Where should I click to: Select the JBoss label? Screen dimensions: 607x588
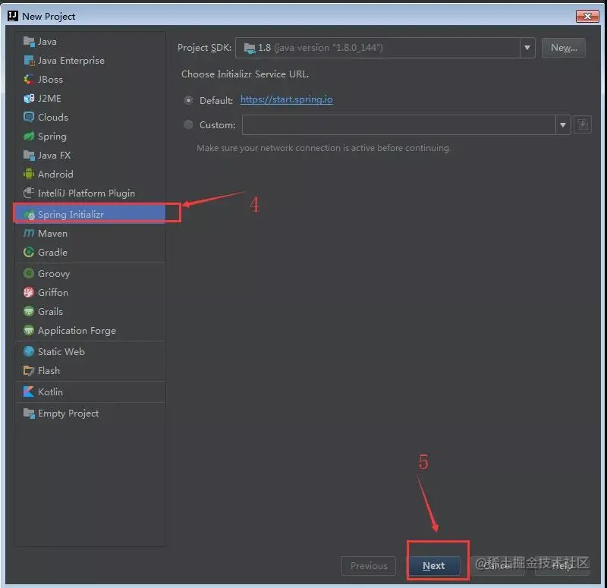50,80
